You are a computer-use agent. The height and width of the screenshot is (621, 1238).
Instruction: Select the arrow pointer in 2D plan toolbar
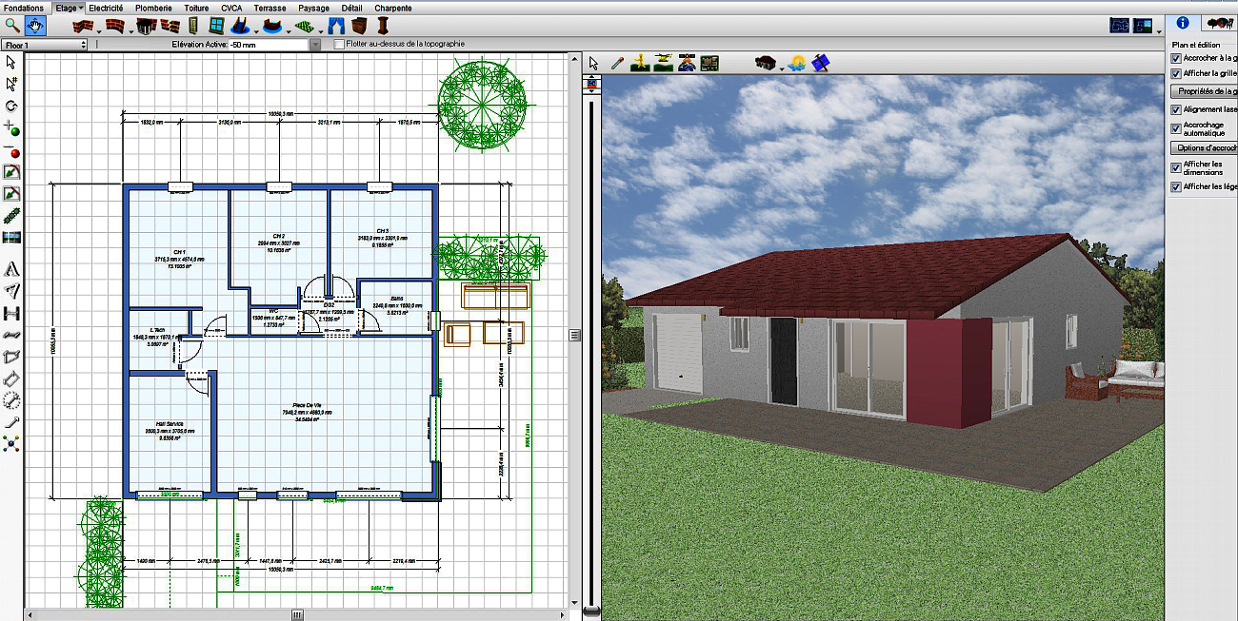[11, 62]
